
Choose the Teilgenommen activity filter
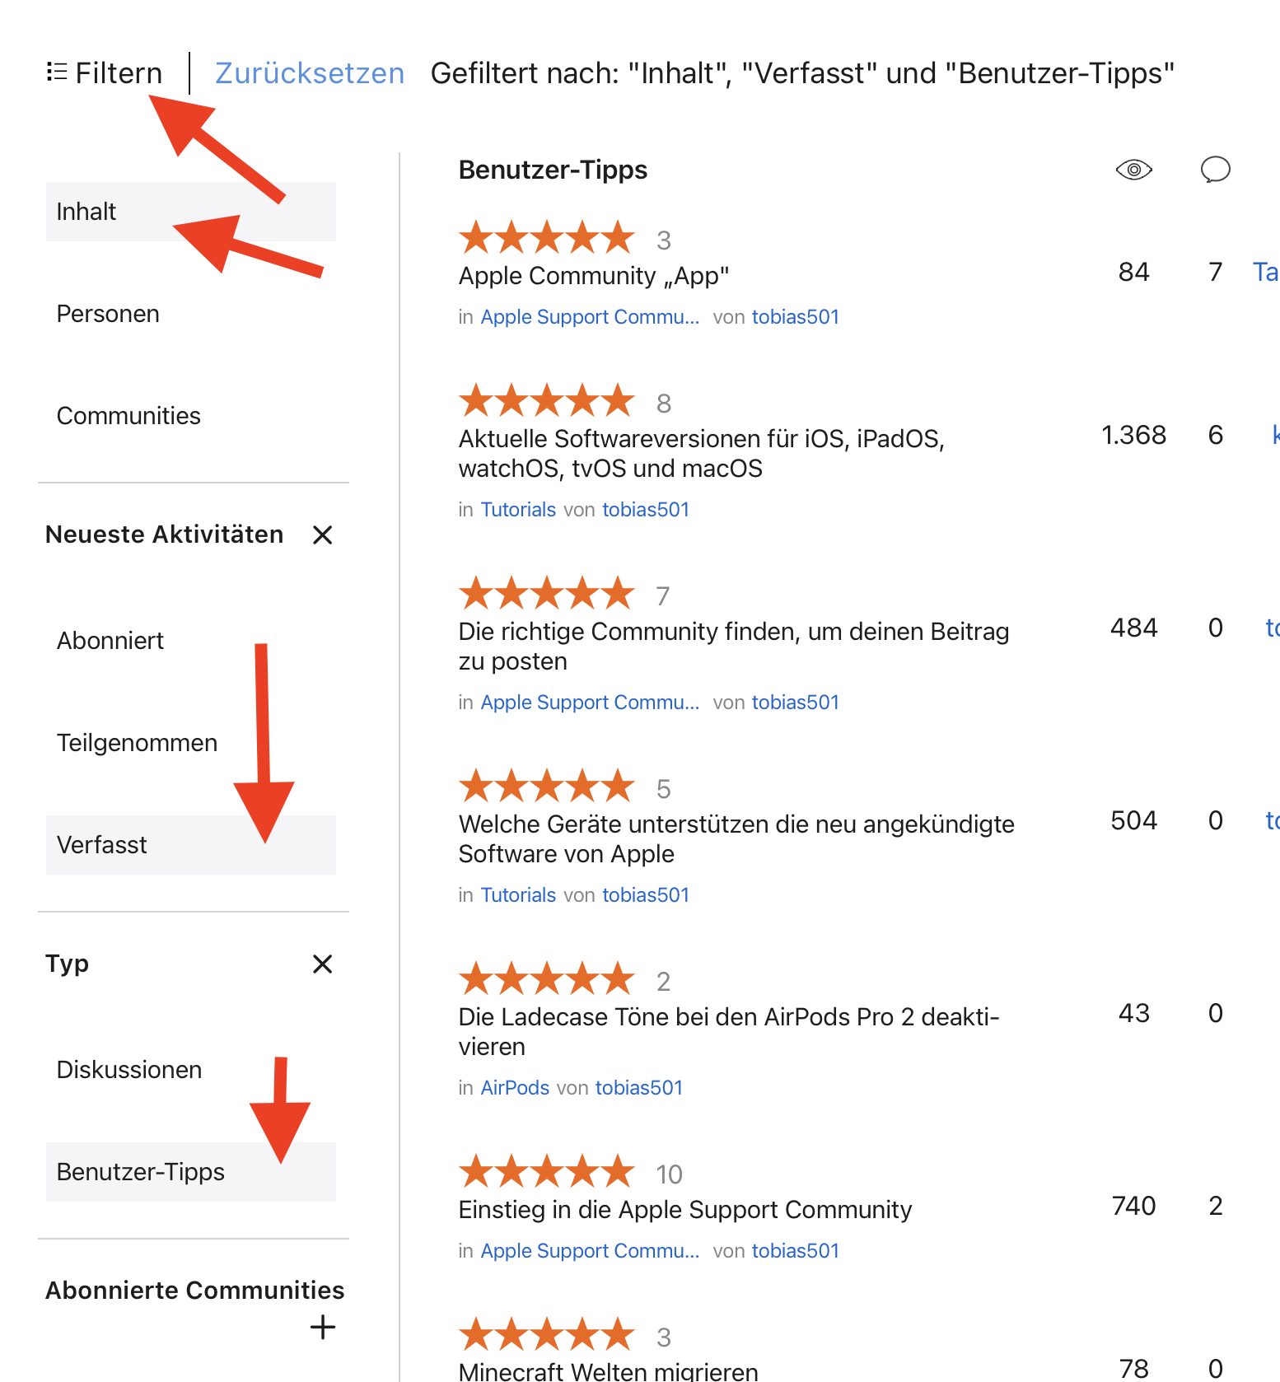pos(137,743)
